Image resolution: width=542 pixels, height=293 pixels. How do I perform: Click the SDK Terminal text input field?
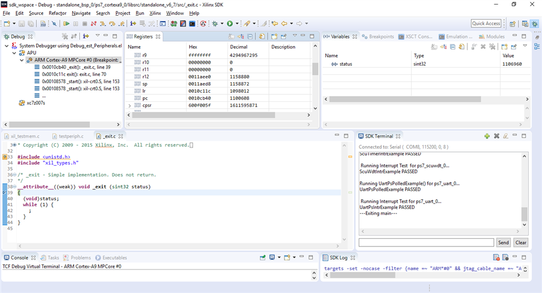tap(426, 243)
